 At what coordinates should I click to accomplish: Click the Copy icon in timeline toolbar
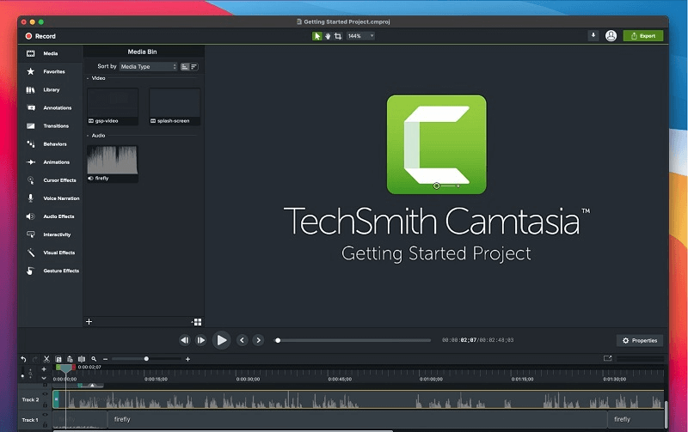click(58, 359)
